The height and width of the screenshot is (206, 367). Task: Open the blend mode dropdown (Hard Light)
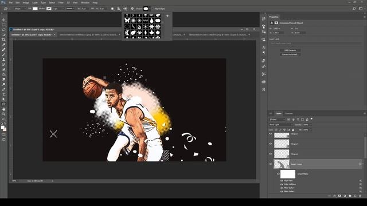[280, 125]
